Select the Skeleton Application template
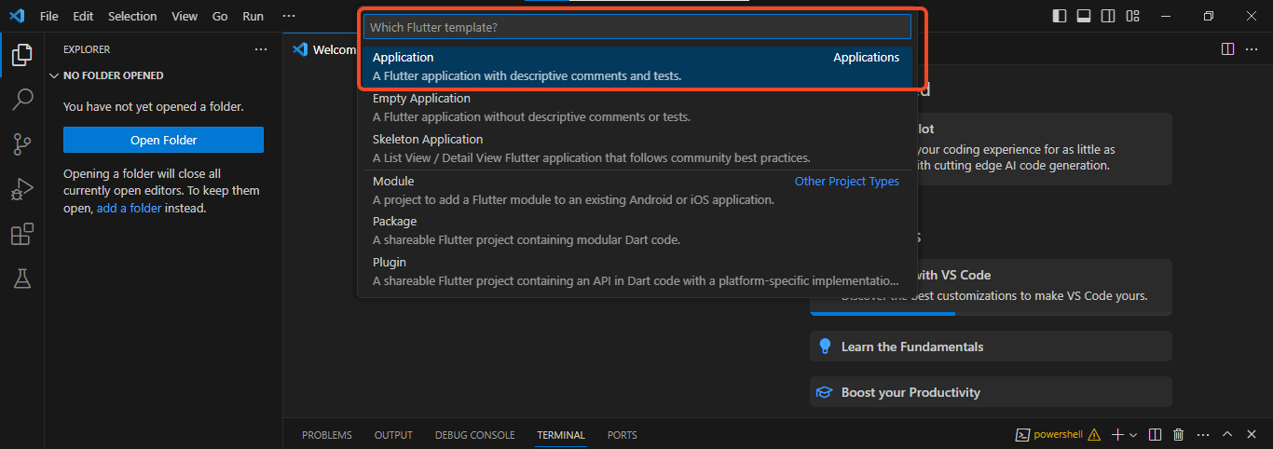1273x449 pixels. pyautogui.click(x=636, y=148)
